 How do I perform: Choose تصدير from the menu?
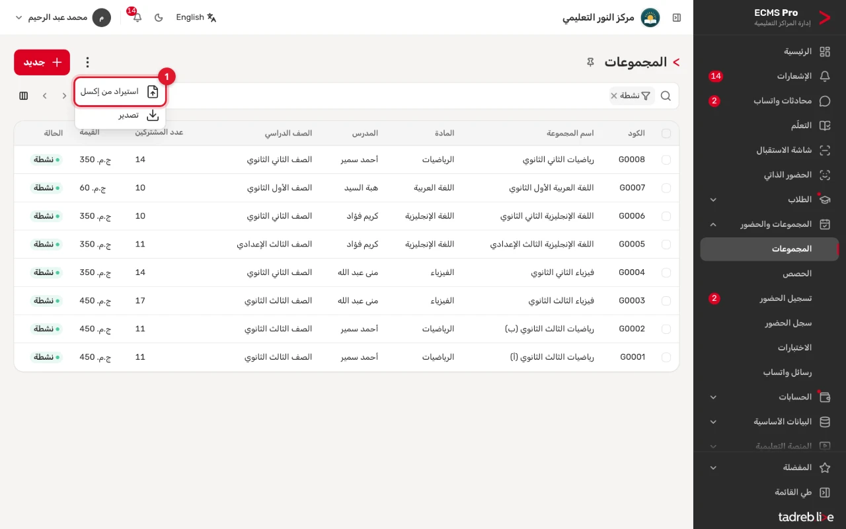tap(120, 115)
